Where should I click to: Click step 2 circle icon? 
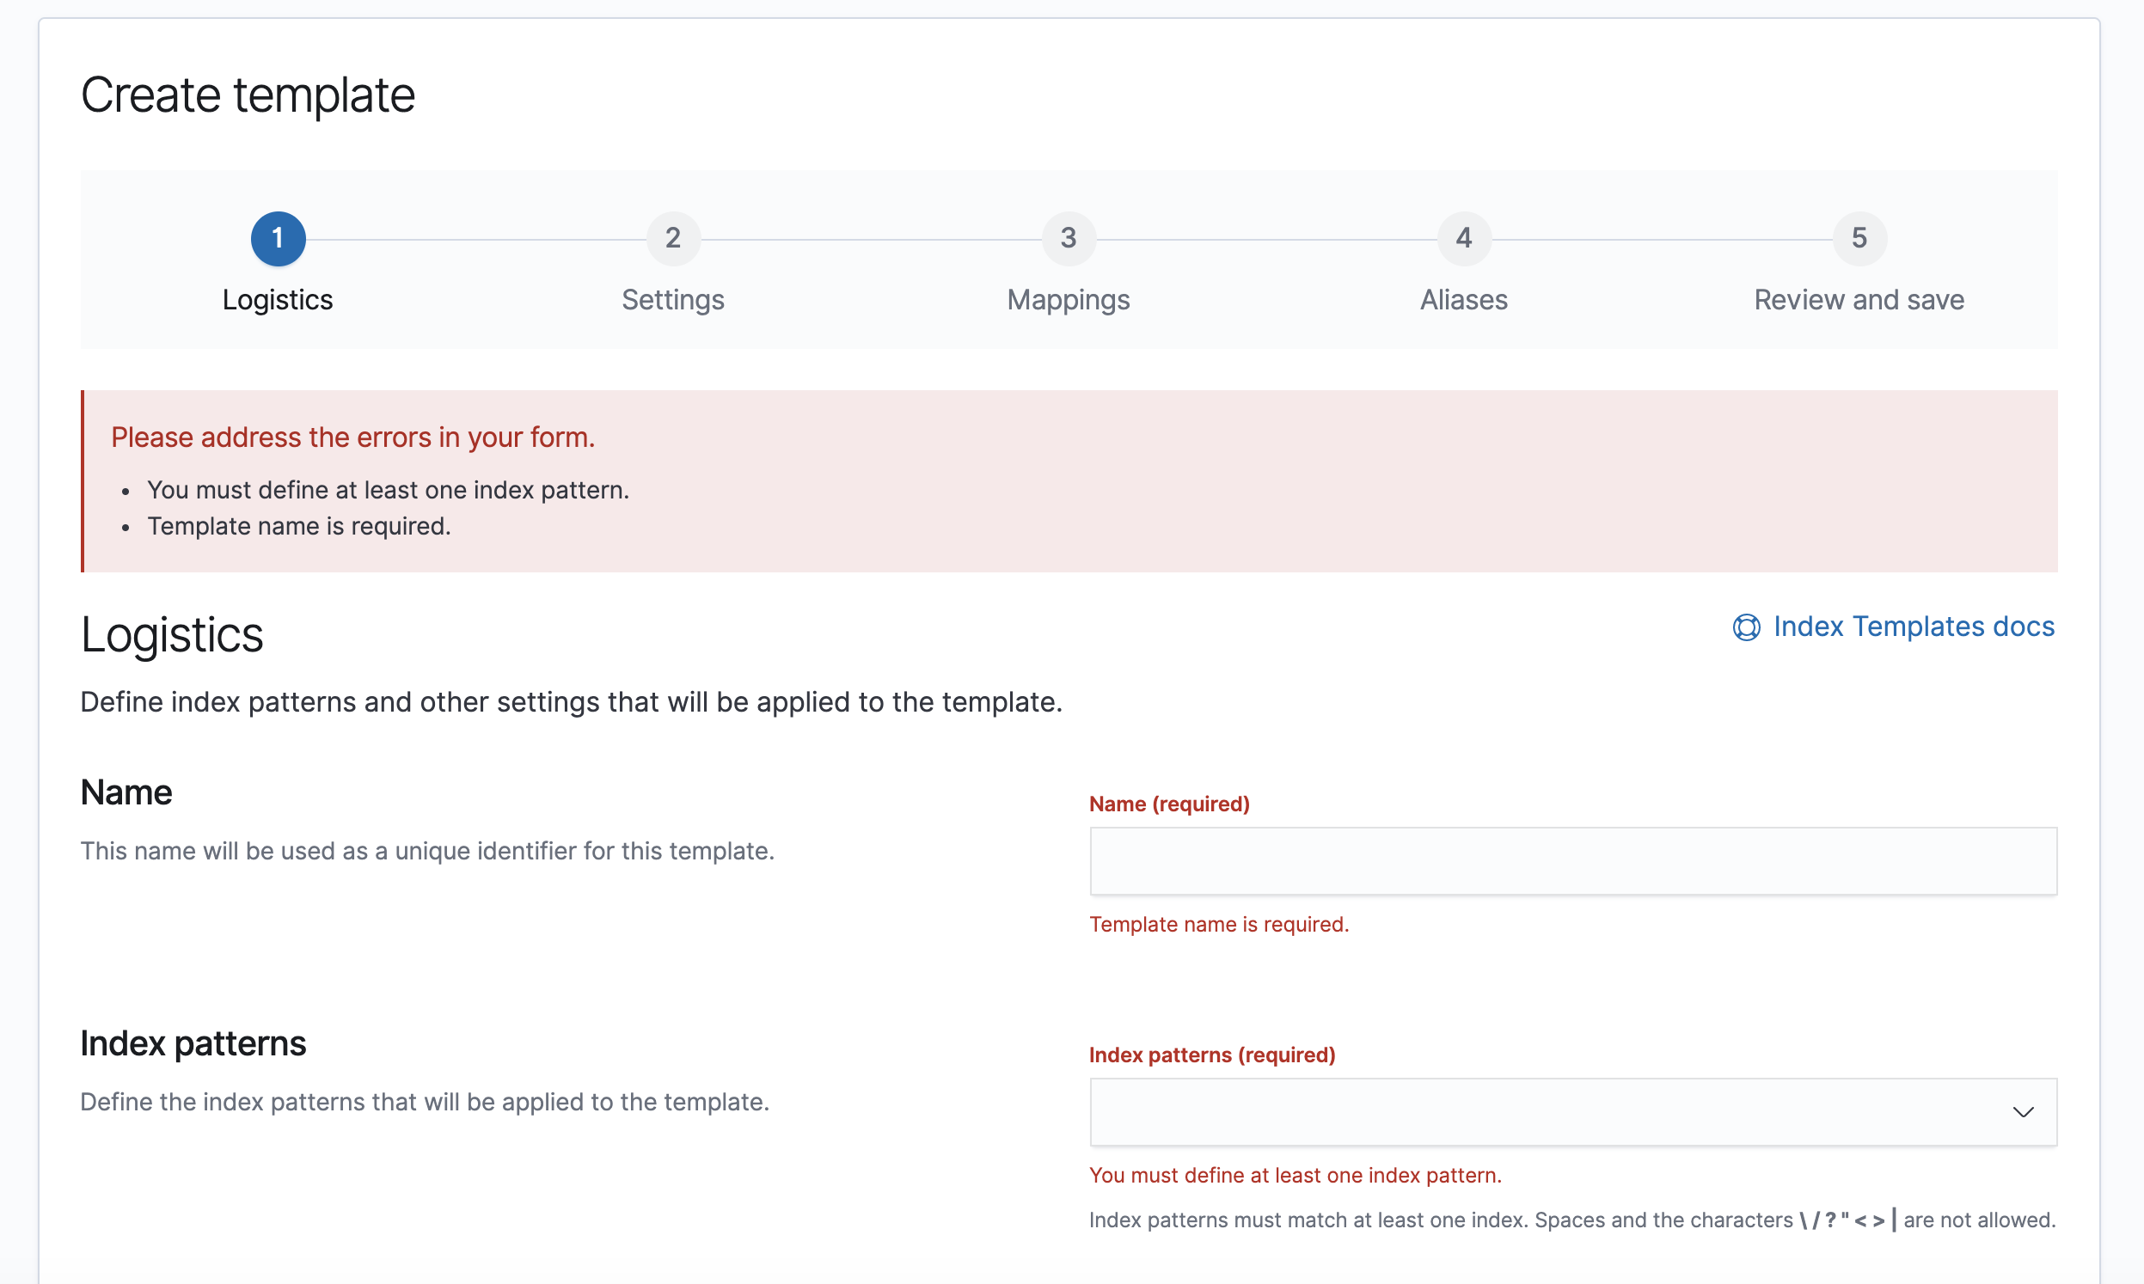pos(673,238)
